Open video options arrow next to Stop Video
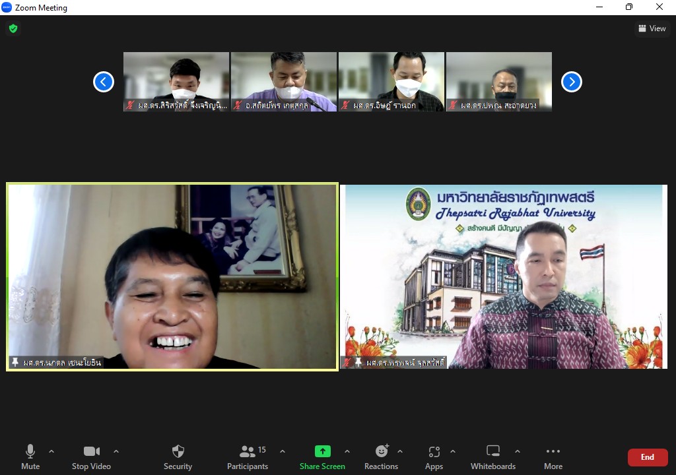Screen dimensions: 676x475 point(116,451)
